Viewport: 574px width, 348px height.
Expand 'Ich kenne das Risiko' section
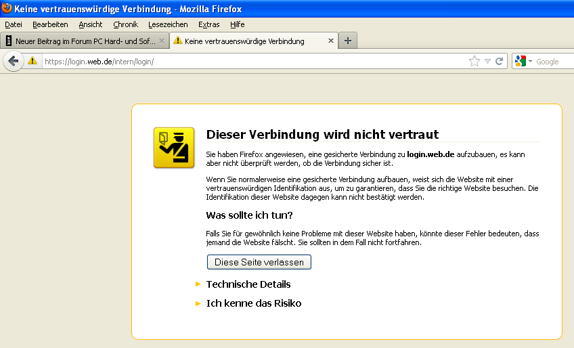point(254,303)
